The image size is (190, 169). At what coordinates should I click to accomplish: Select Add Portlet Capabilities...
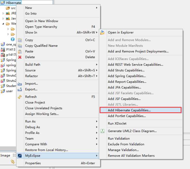point(141,116)
